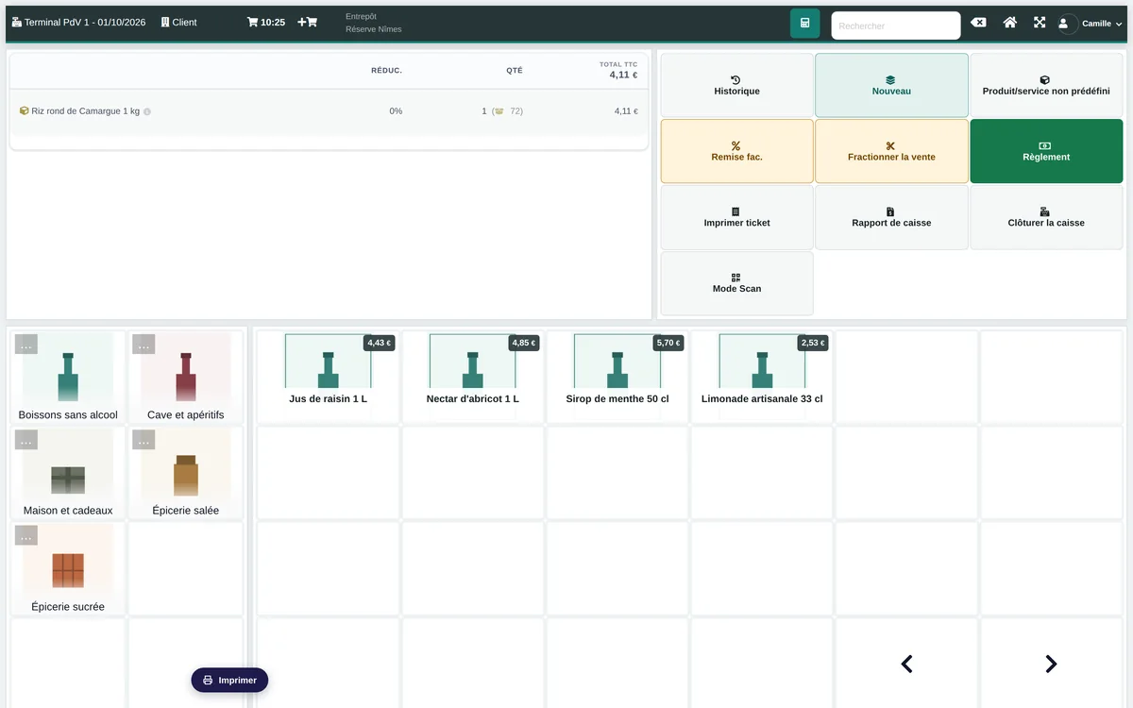Screen dimensions: 1133x708
Task: Select the Client option in the top bar
Action: [178, 22]
